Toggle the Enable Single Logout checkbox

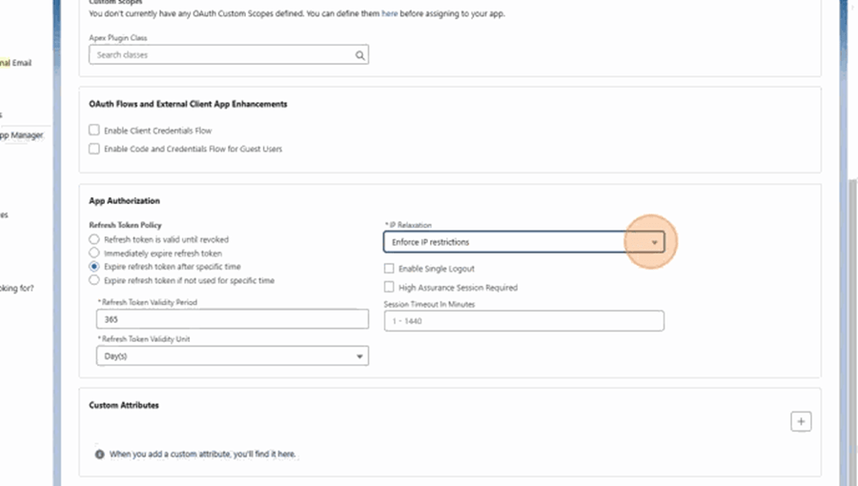point(389,269)
